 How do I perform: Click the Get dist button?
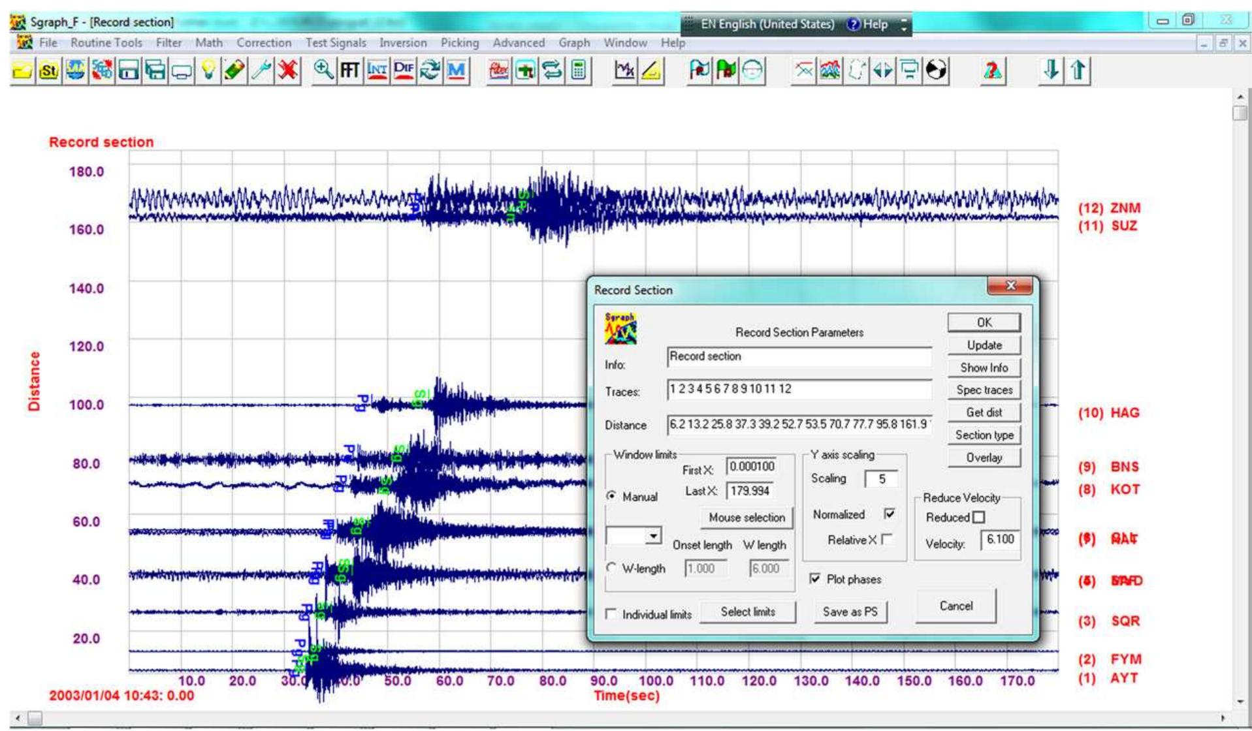point(984,412)
